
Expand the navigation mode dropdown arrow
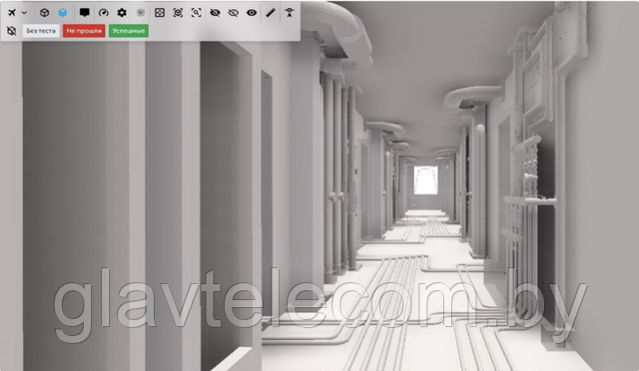[x=24, y=13]
